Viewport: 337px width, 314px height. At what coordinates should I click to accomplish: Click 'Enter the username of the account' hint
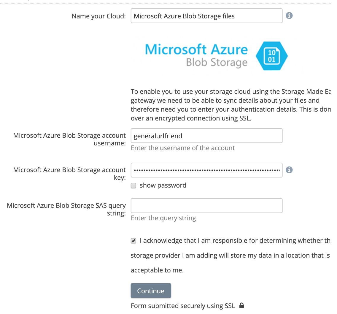pos(183,148)
